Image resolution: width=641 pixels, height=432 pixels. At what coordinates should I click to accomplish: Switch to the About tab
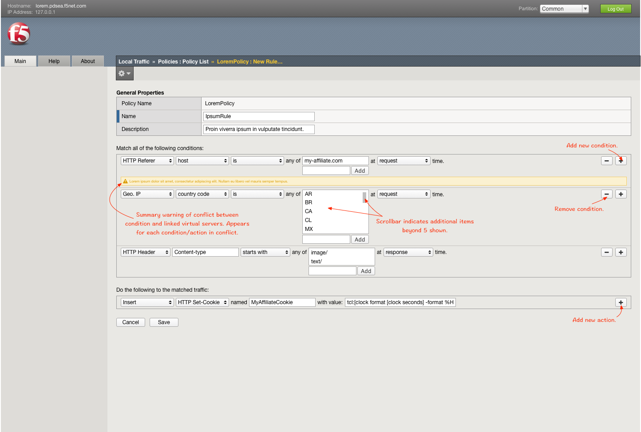(88, 61)
